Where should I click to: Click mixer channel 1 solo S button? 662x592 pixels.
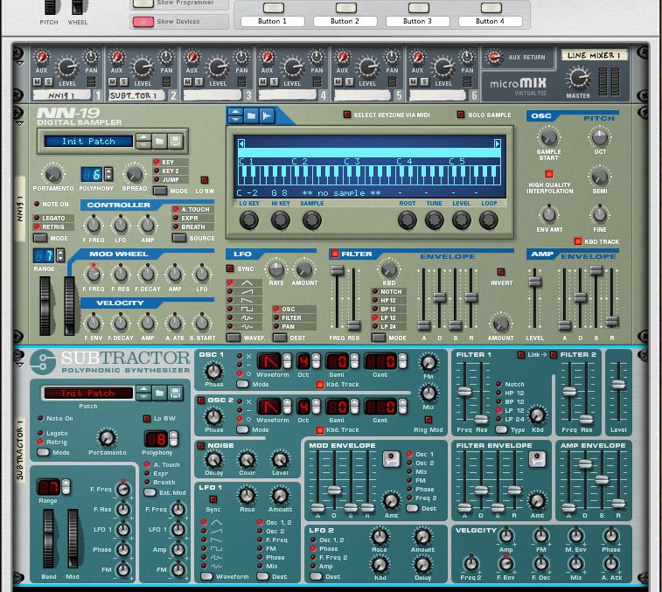[x=48, y=82]
